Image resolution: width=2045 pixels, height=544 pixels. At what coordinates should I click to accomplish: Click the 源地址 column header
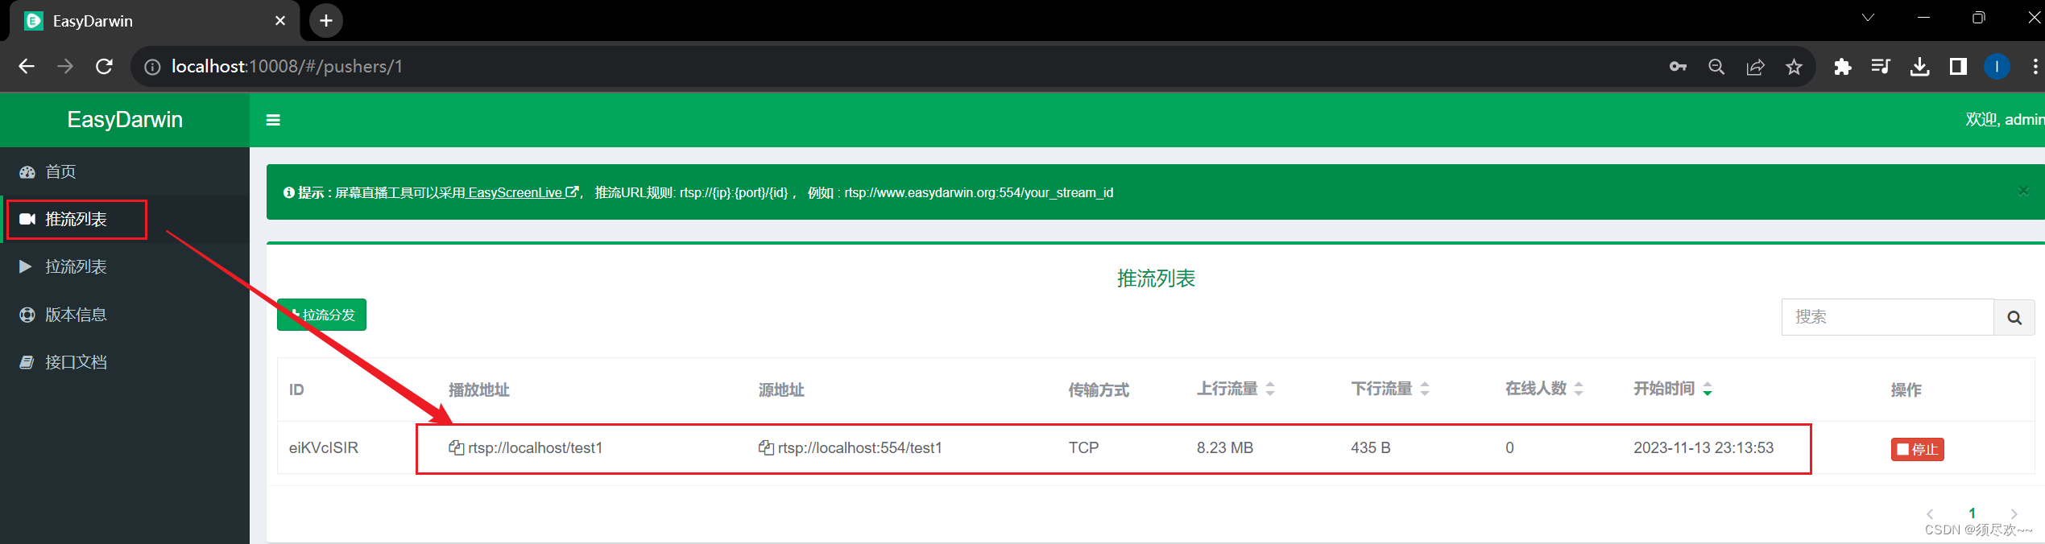tap(781, 390)
